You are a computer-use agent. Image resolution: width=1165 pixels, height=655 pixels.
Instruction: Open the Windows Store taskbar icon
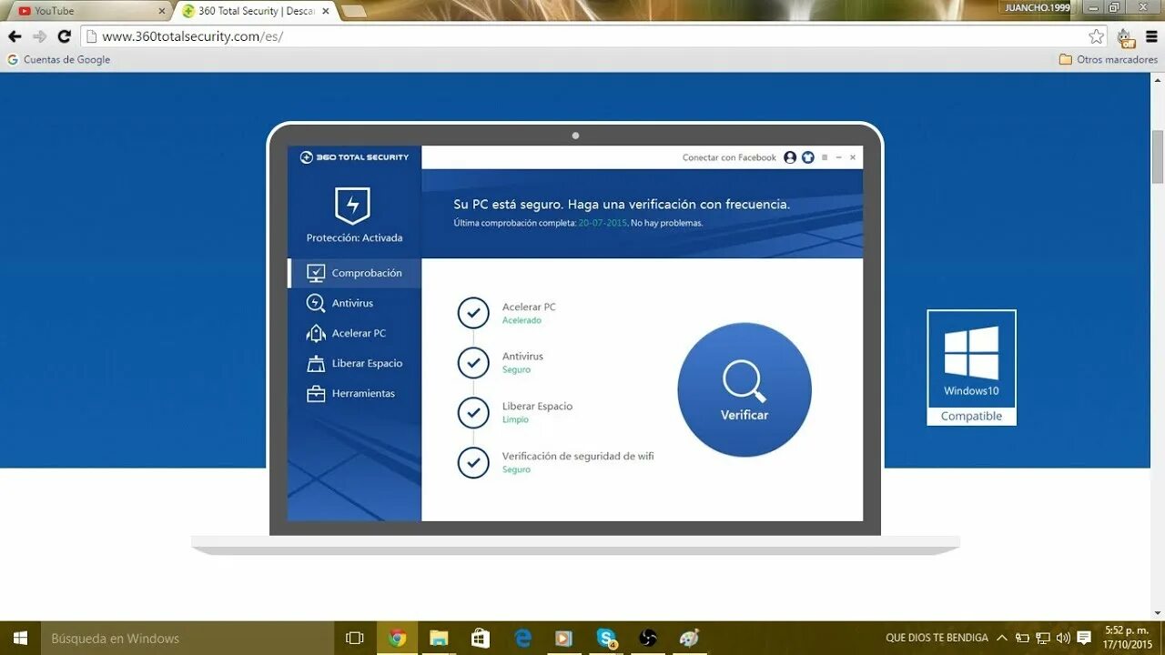tap(481, 638)
